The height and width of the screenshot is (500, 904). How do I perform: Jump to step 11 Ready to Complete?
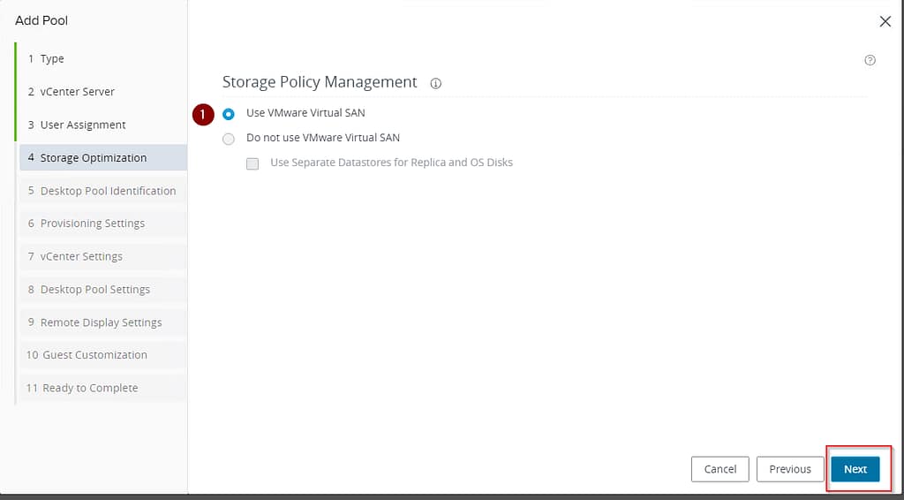pos(89,388)
